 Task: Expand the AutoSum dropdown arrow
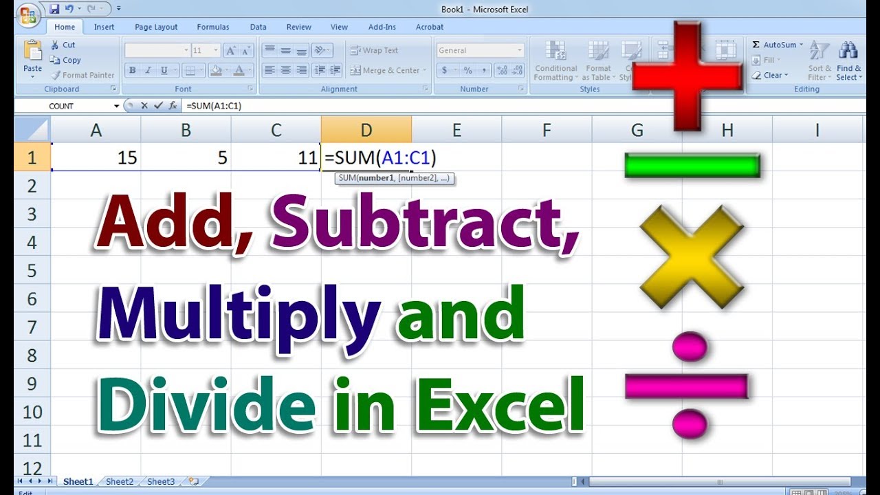(801, 45)
